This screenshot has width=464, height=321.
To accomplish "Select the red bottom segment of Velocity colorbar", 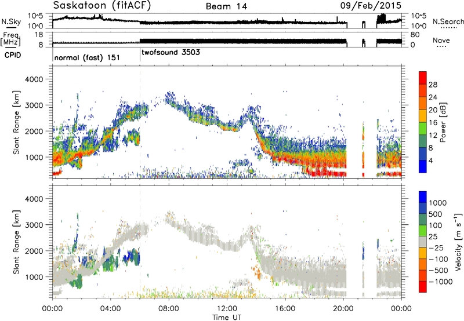I will click(423, 286).
